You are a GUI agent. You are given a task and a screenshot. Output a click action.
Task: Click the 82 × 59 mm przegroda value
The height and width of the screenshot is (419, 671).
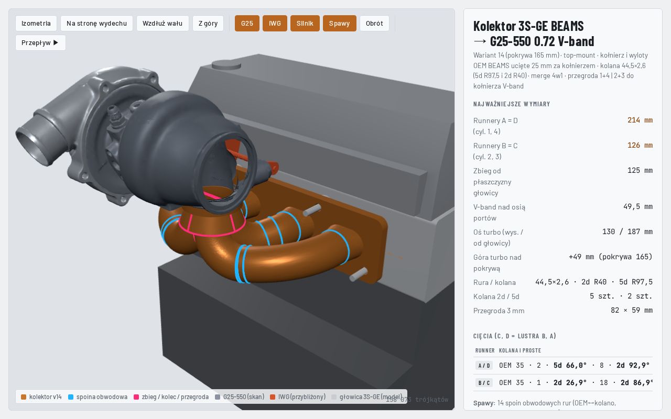tap(632, 310)
